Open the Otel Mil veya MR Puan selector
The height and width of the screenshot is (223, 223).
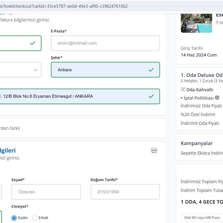click(x=202, y=217)
